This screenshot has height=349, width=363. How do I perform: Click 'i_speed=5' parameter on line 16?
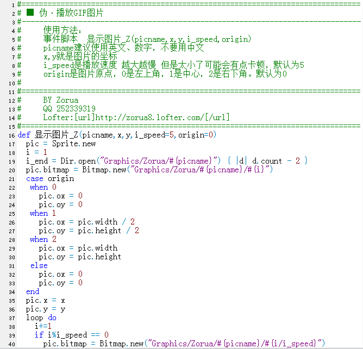154,135
